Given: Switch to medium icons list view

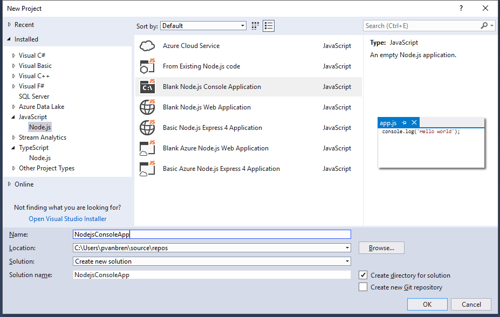Looking at the screenshot, I should point(269,26).
